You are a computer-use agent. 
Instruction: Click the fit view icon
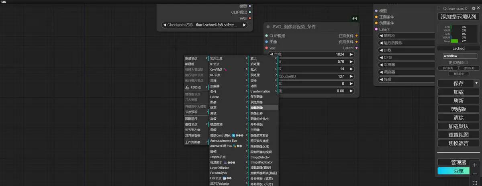click(x=475, y=183)
